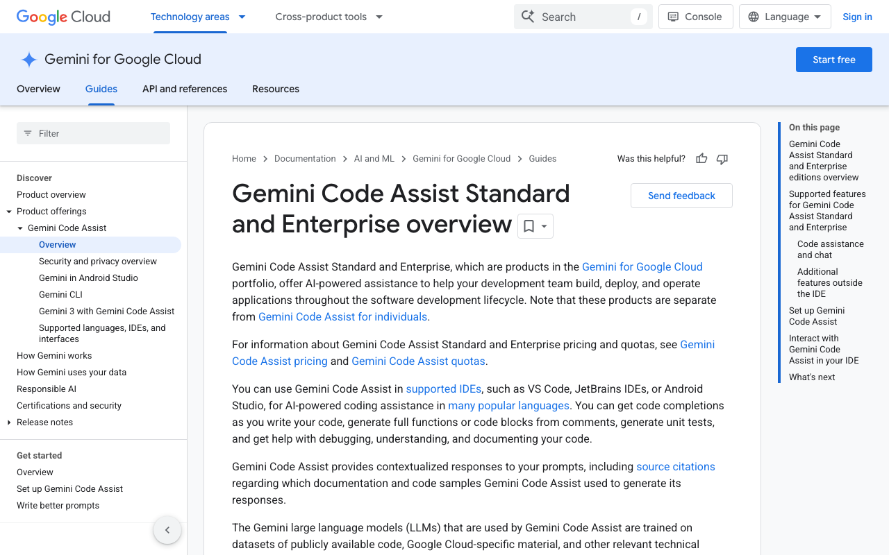Click the Start free button
The image size is (889, 555).
[834, 60]
